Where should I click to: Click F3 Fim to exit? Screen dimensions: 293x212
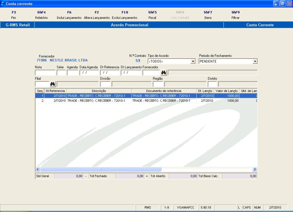(14, 15)
